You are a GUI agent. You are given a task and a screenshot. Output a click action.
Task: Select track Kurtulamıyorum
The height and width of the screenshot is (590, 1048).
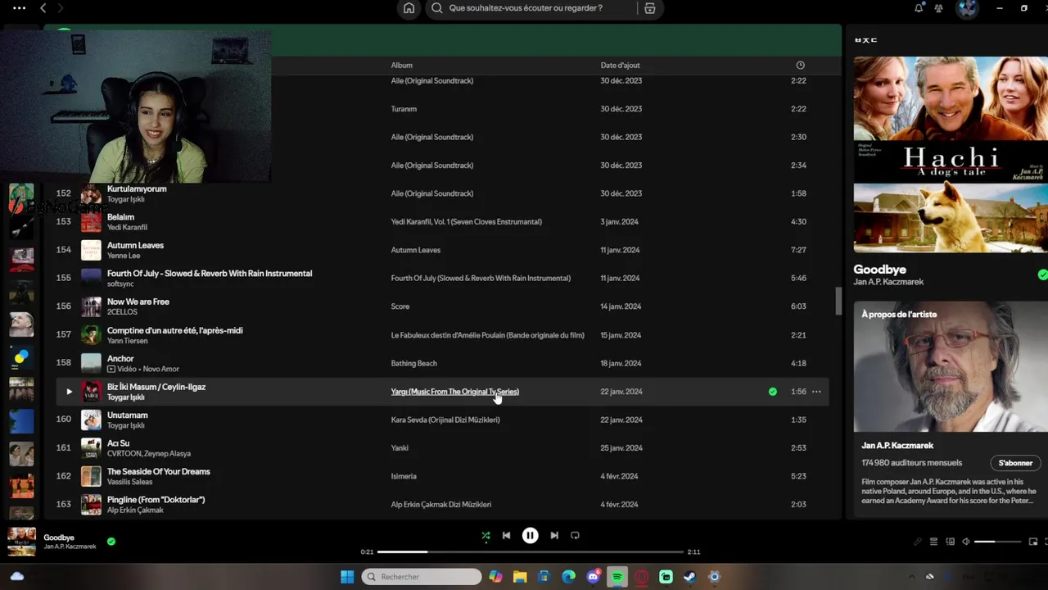(137, 188)
